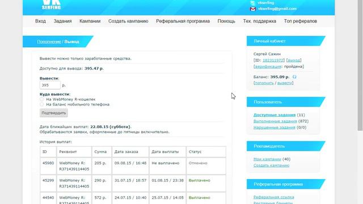The image size is (363, 204).
Task: Open Выполненные задания link
Action: point(275,121)
